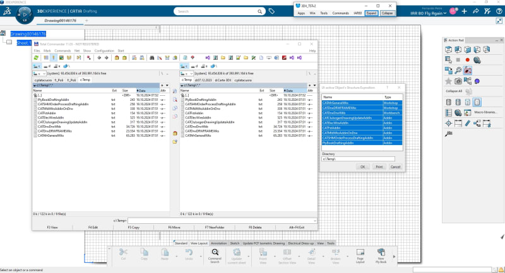Click the Page Layout tool
The width and height of the screenshot is (505, 273).
click(x=360, y=256)
